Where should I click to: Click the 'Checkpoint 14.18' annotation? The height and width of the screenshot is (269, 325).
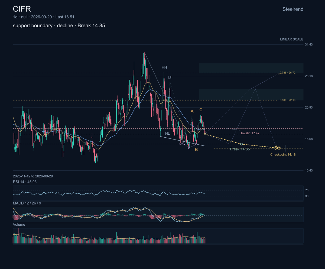[283, 155]
